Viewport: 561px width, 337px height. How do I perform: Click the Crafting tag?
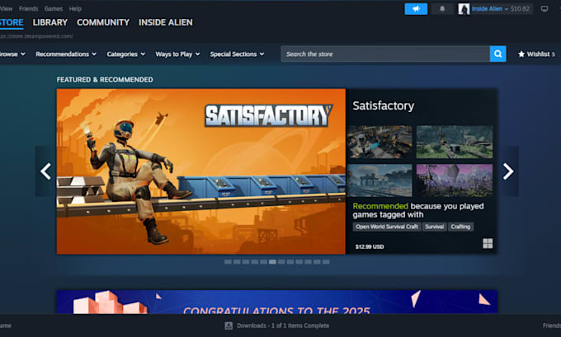coord(460,227)
